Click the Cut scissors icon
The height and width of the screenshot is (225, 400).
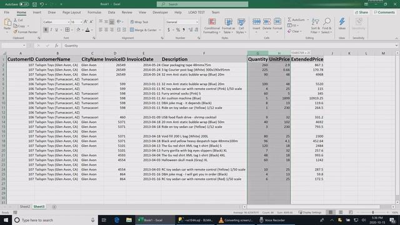click(15, 20)
